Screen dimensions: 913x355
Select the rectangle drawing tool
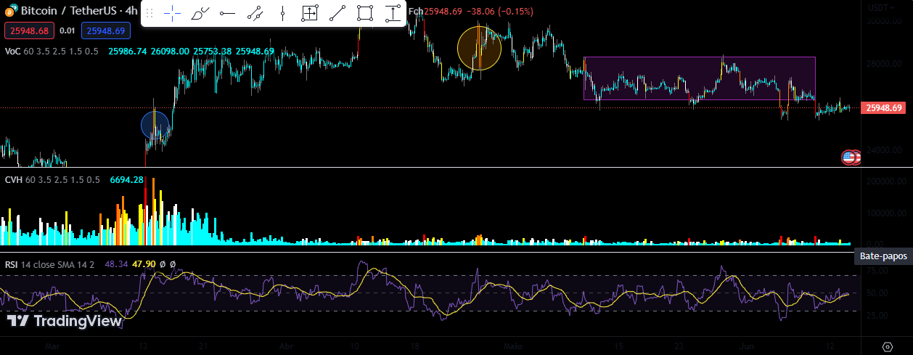click(365, 13)
